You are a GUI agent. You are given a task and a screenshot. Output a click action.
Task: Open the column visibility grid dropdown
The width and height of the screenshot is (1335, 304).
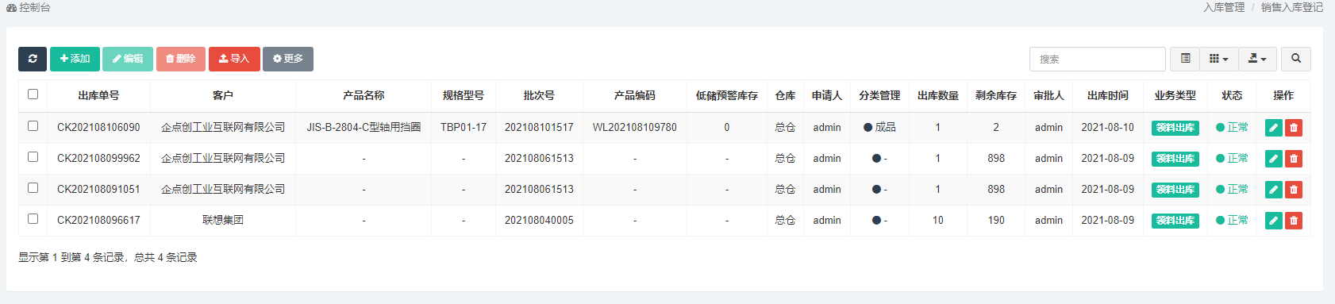pos(1218,59)
